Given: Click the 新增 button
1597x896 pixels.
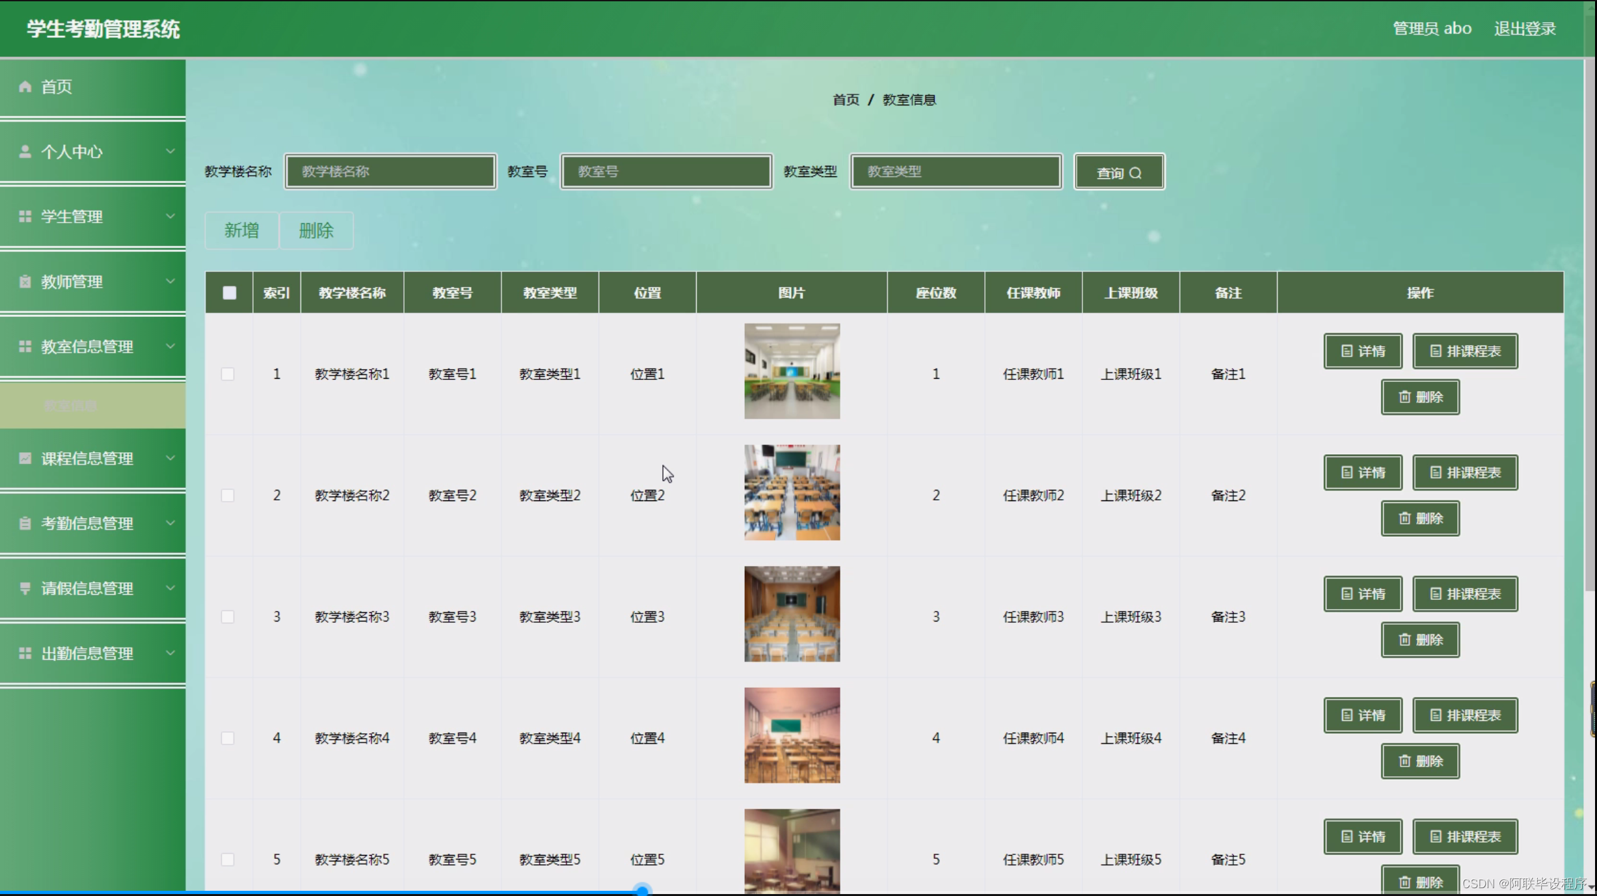Looking at the screenshot, I should pyautogui.click(x=241, y=230).
